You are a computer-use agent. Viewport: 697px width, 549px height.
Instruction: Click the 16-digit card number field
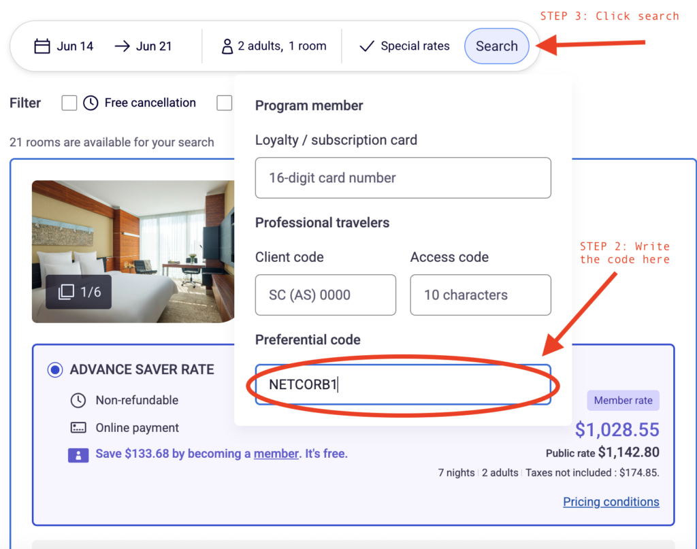[x=403, y=178]
